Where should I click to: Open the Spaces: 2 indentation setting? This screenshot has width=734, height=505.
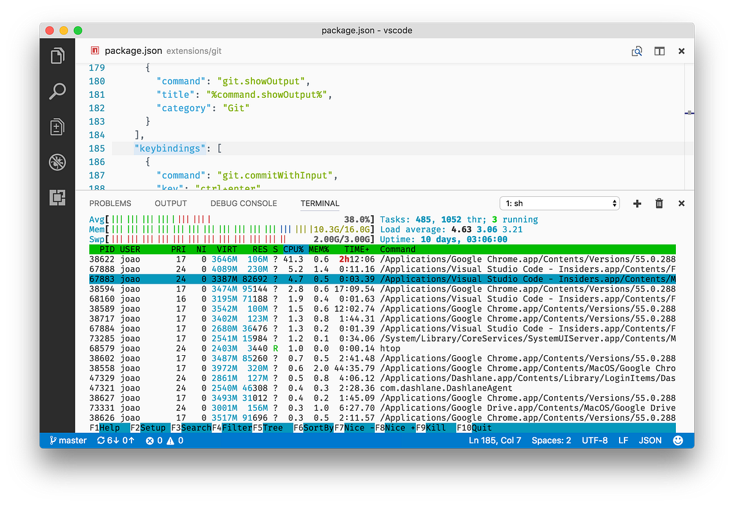pos(551,440)
